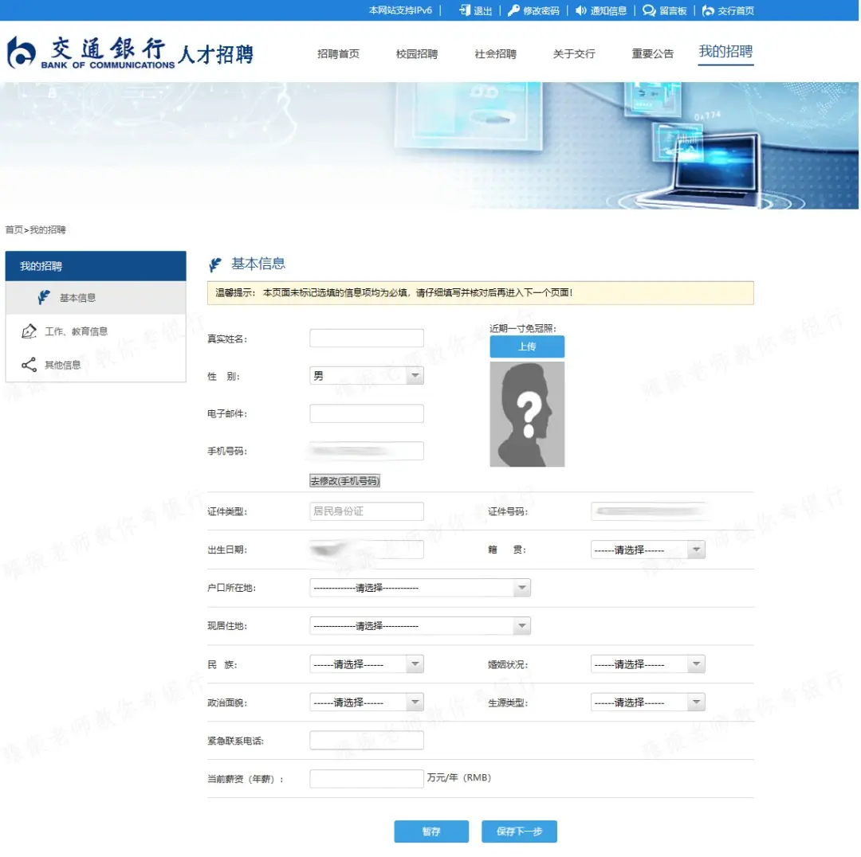Click the share icon beside 其他信息
The height and width of the screenshot is (857, 861).
29,364
